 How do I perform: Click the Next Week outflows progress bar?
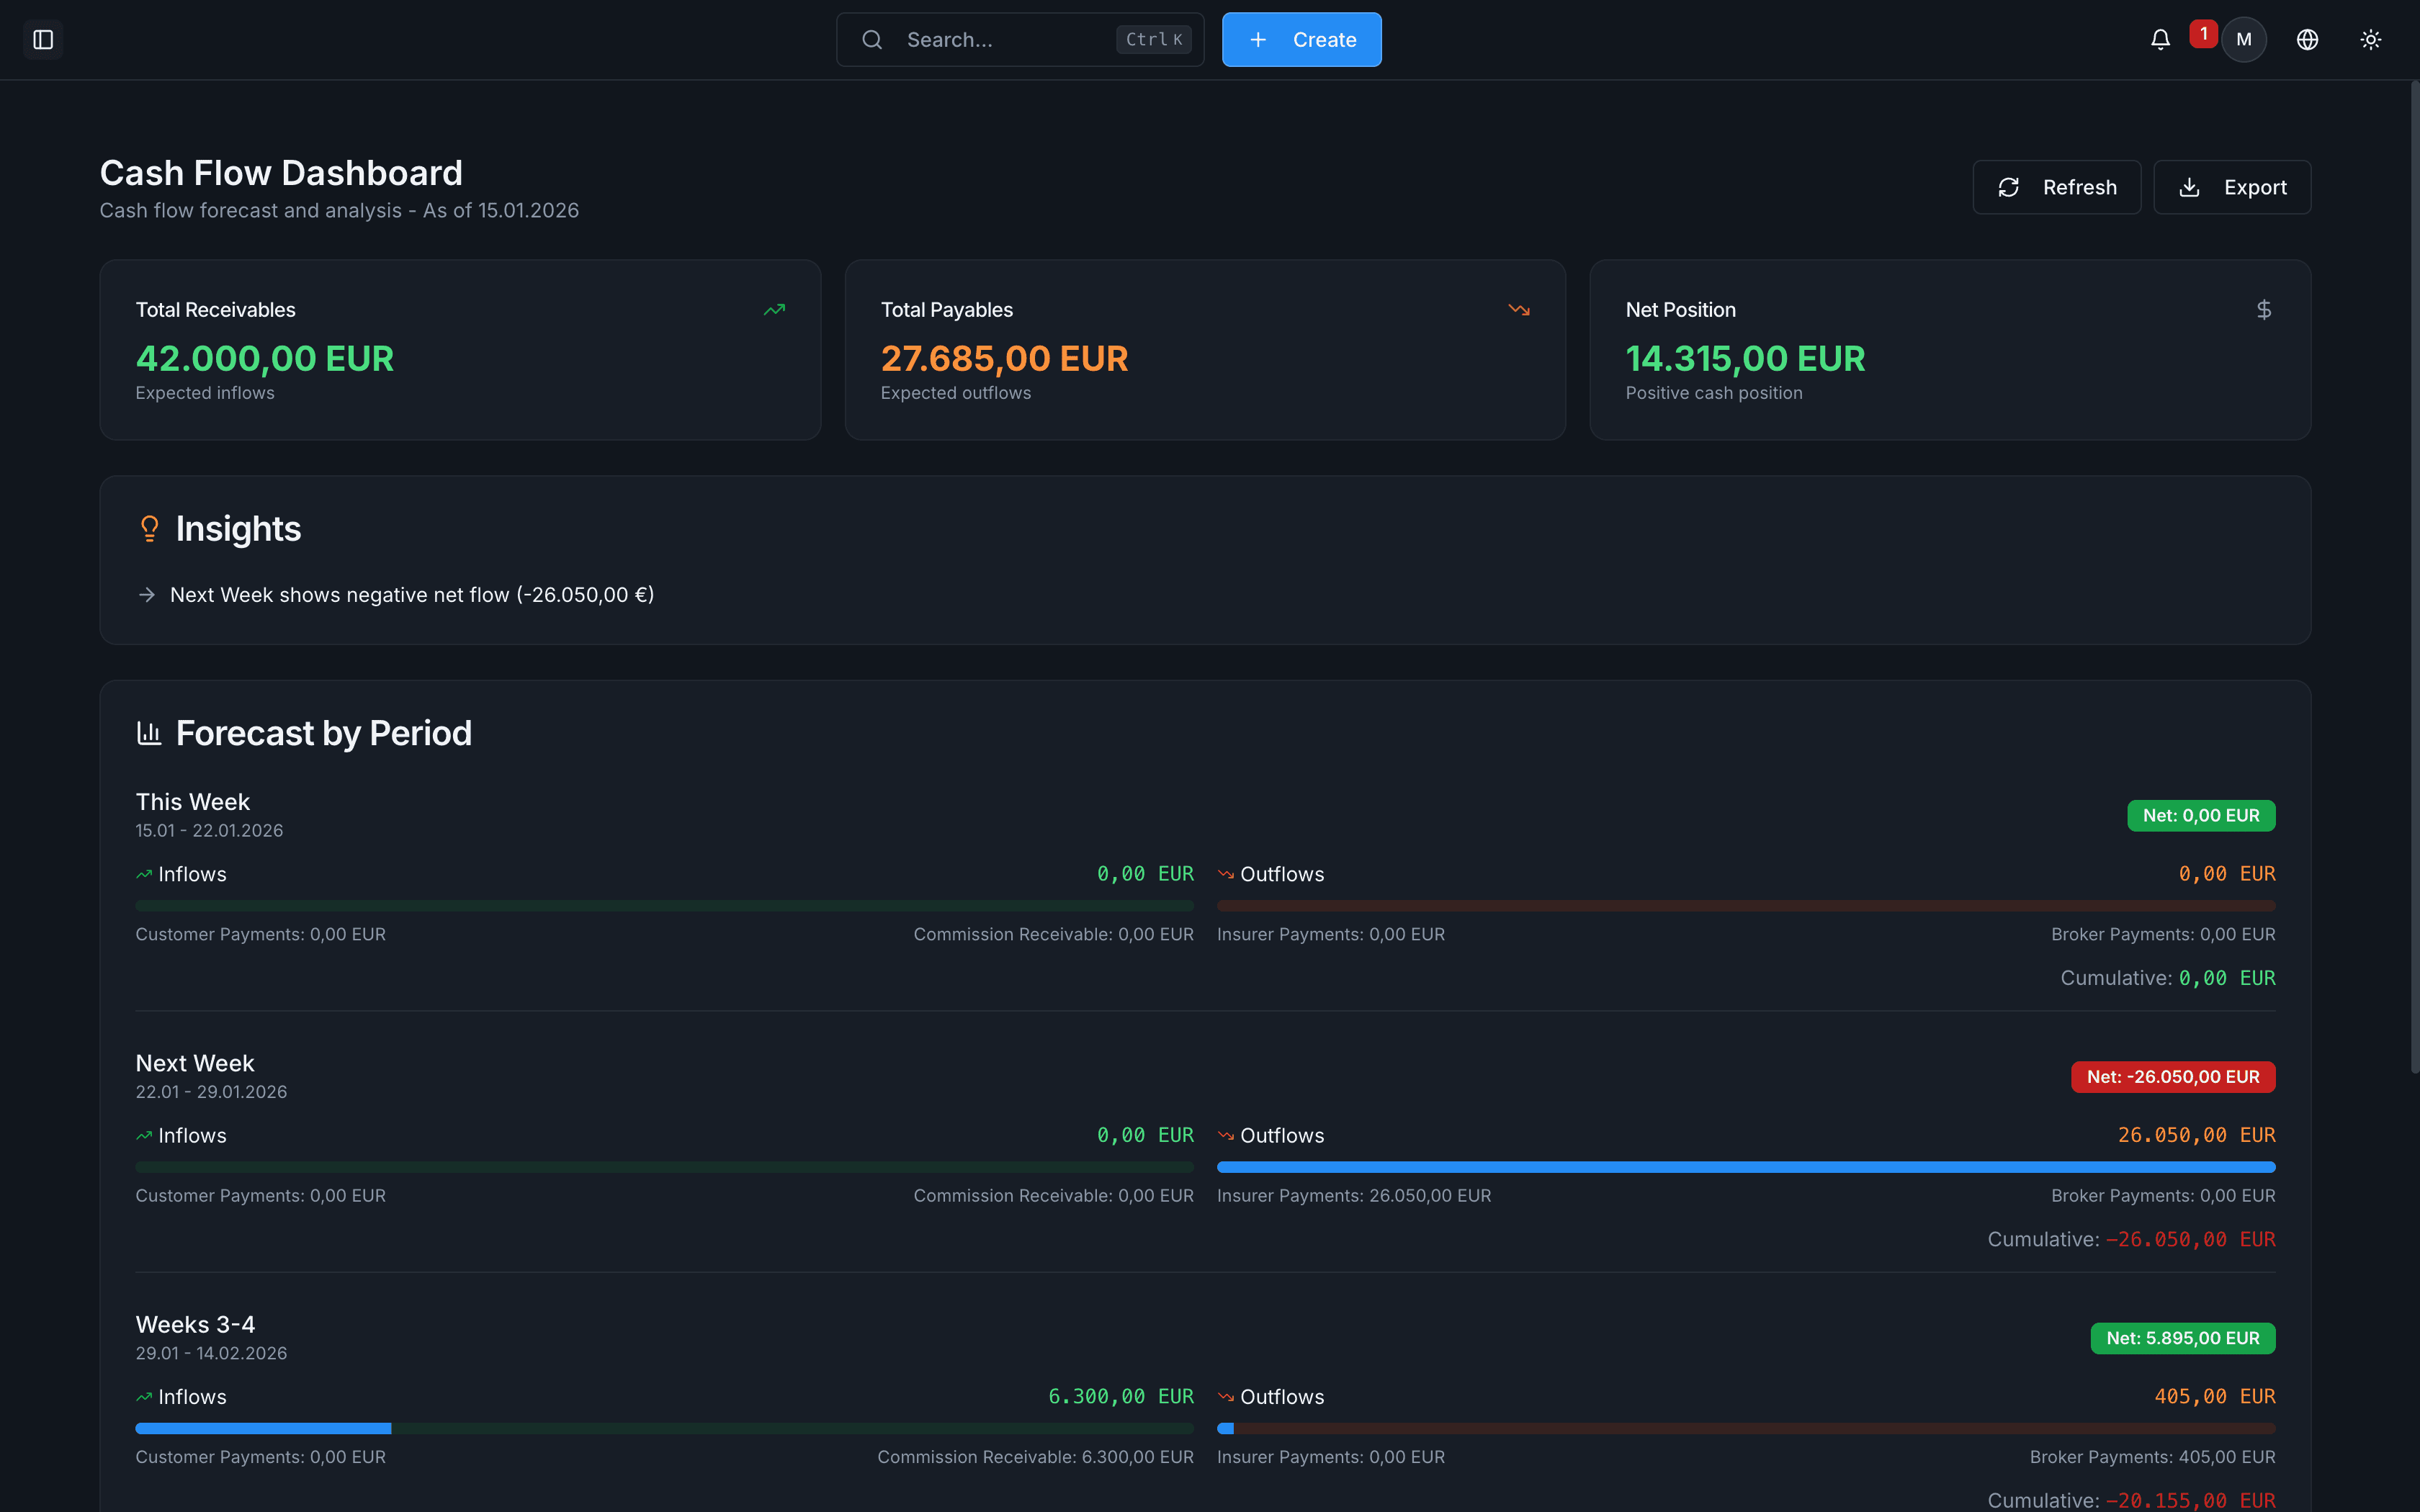[1745, 1167]
